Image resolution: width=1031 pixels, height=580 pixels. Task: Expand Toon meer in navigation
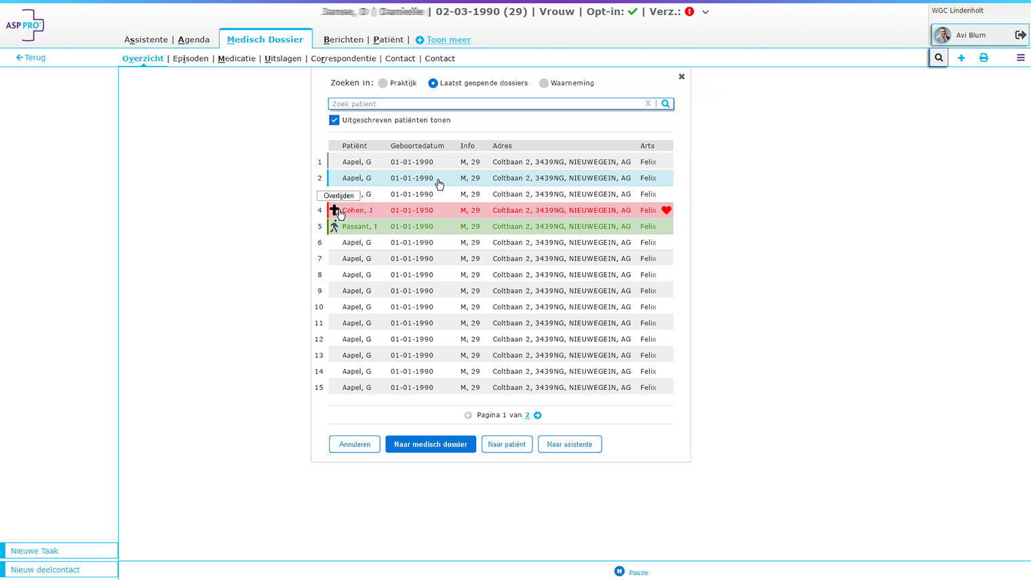(x=443, y=39)
